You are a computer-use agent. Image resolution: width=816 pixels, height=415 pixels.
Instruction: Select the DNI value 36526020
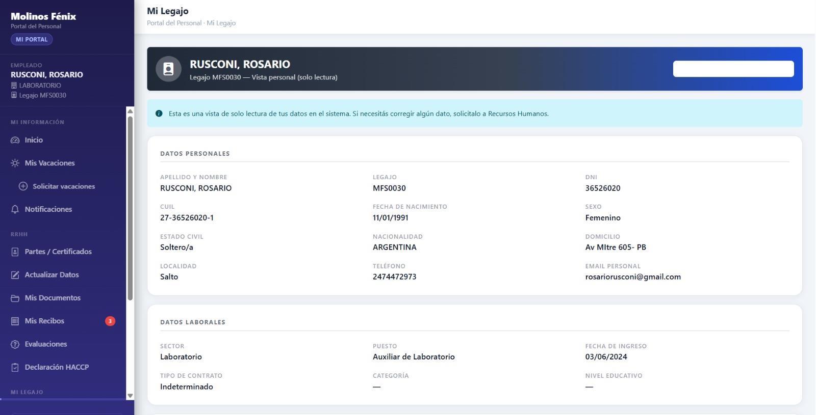[603, 188]
